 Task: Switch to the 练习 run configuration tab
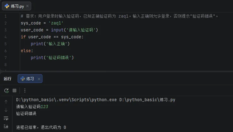coord(31,79)
